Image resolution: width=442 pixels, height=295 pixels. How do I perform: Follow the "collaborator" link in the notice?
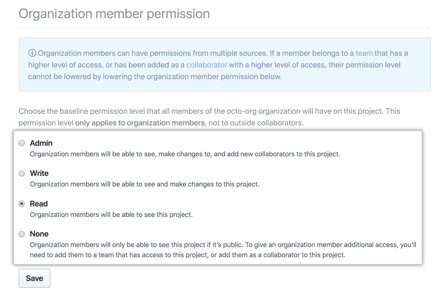pos(206,65)
